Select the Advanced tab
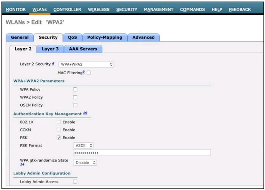 [143, 37]
